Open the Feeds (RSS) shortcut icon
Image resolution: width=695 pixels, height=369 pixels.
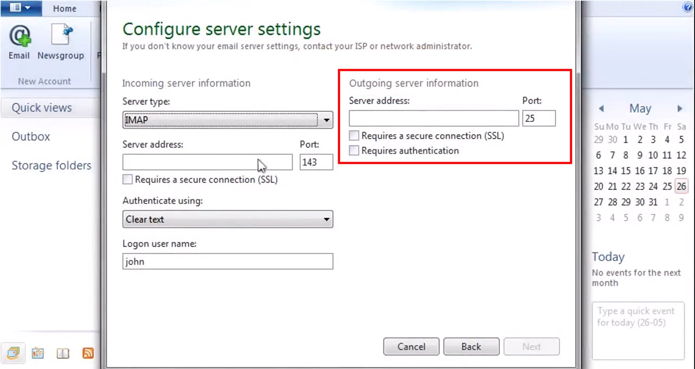tap(88, 353)
